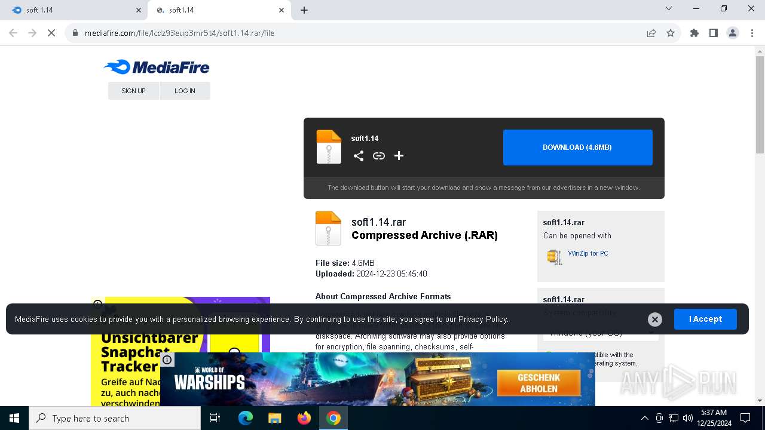765x430 pixels.
Task: Open the notification center
Action: pos(745,418)
